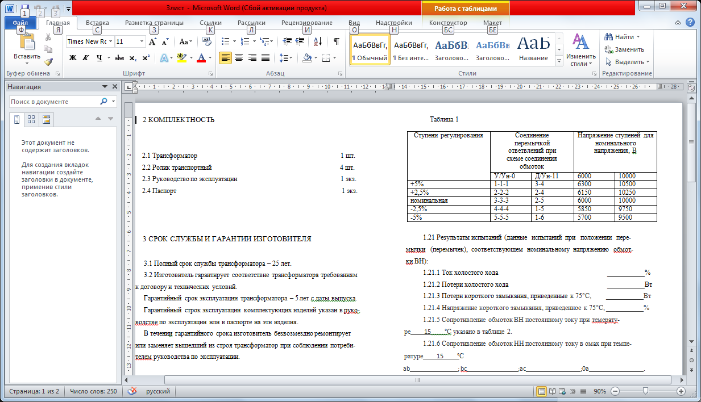This screenshot has width=701, height=402.
Task: Sort the text with the A-Z sort icon
Action: click(x=318, y=41)
